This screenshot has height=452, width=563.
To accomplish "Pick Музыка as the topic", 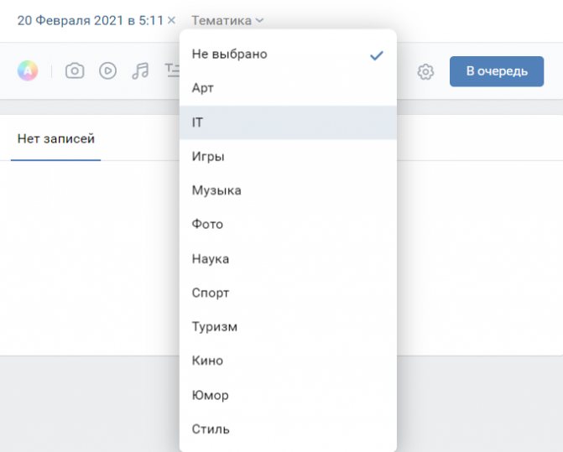I will pyautogui.click(x=288, y=190).
